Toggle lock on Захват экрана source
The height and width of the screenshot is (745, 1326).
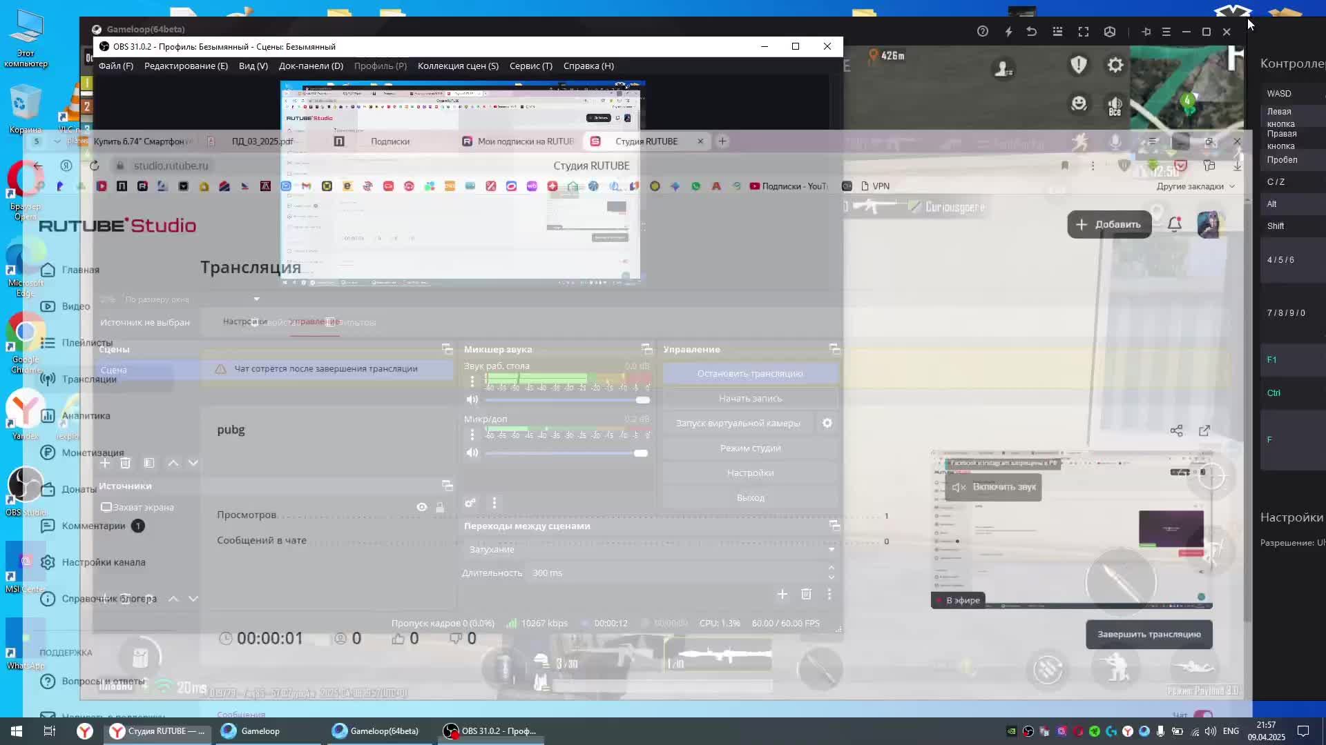pos(440,507)
